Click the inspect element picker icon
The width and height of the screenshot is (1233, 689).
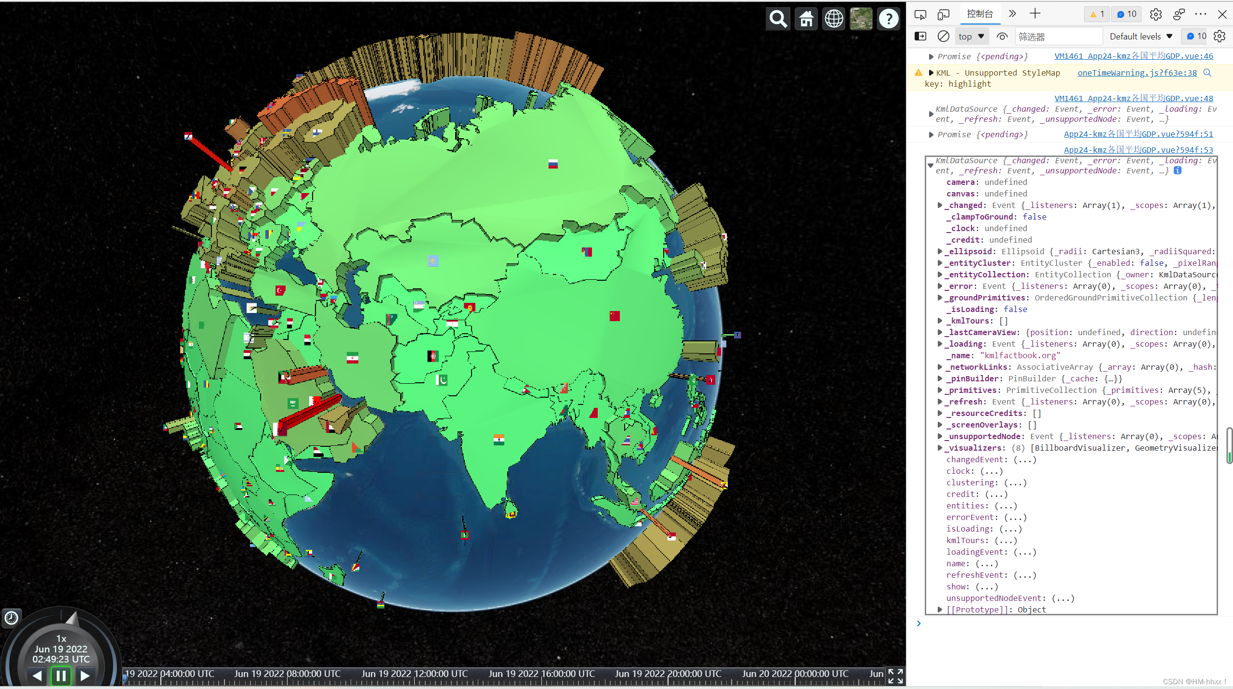tap(920, 14)
